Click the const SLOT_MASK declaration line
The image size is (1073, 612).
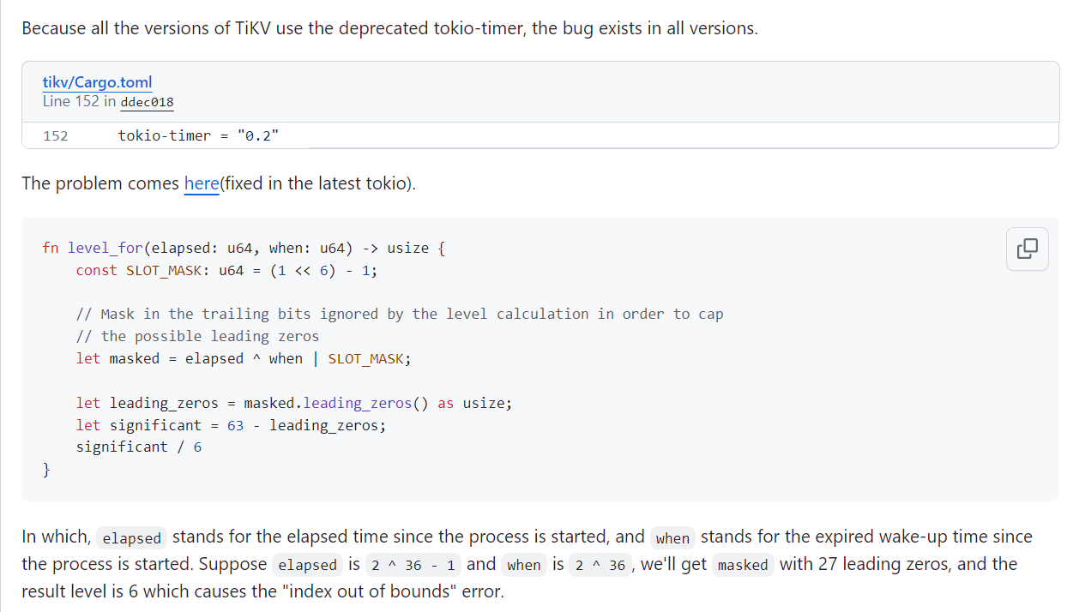[226, 270]
